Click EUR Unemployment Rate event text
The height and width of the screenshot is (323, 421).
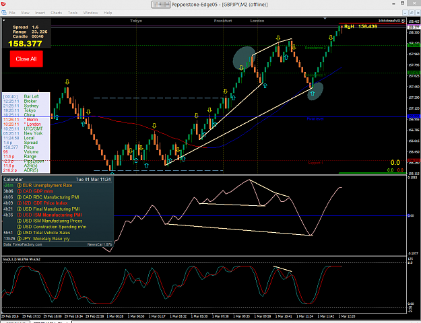(x=47, y=185)
